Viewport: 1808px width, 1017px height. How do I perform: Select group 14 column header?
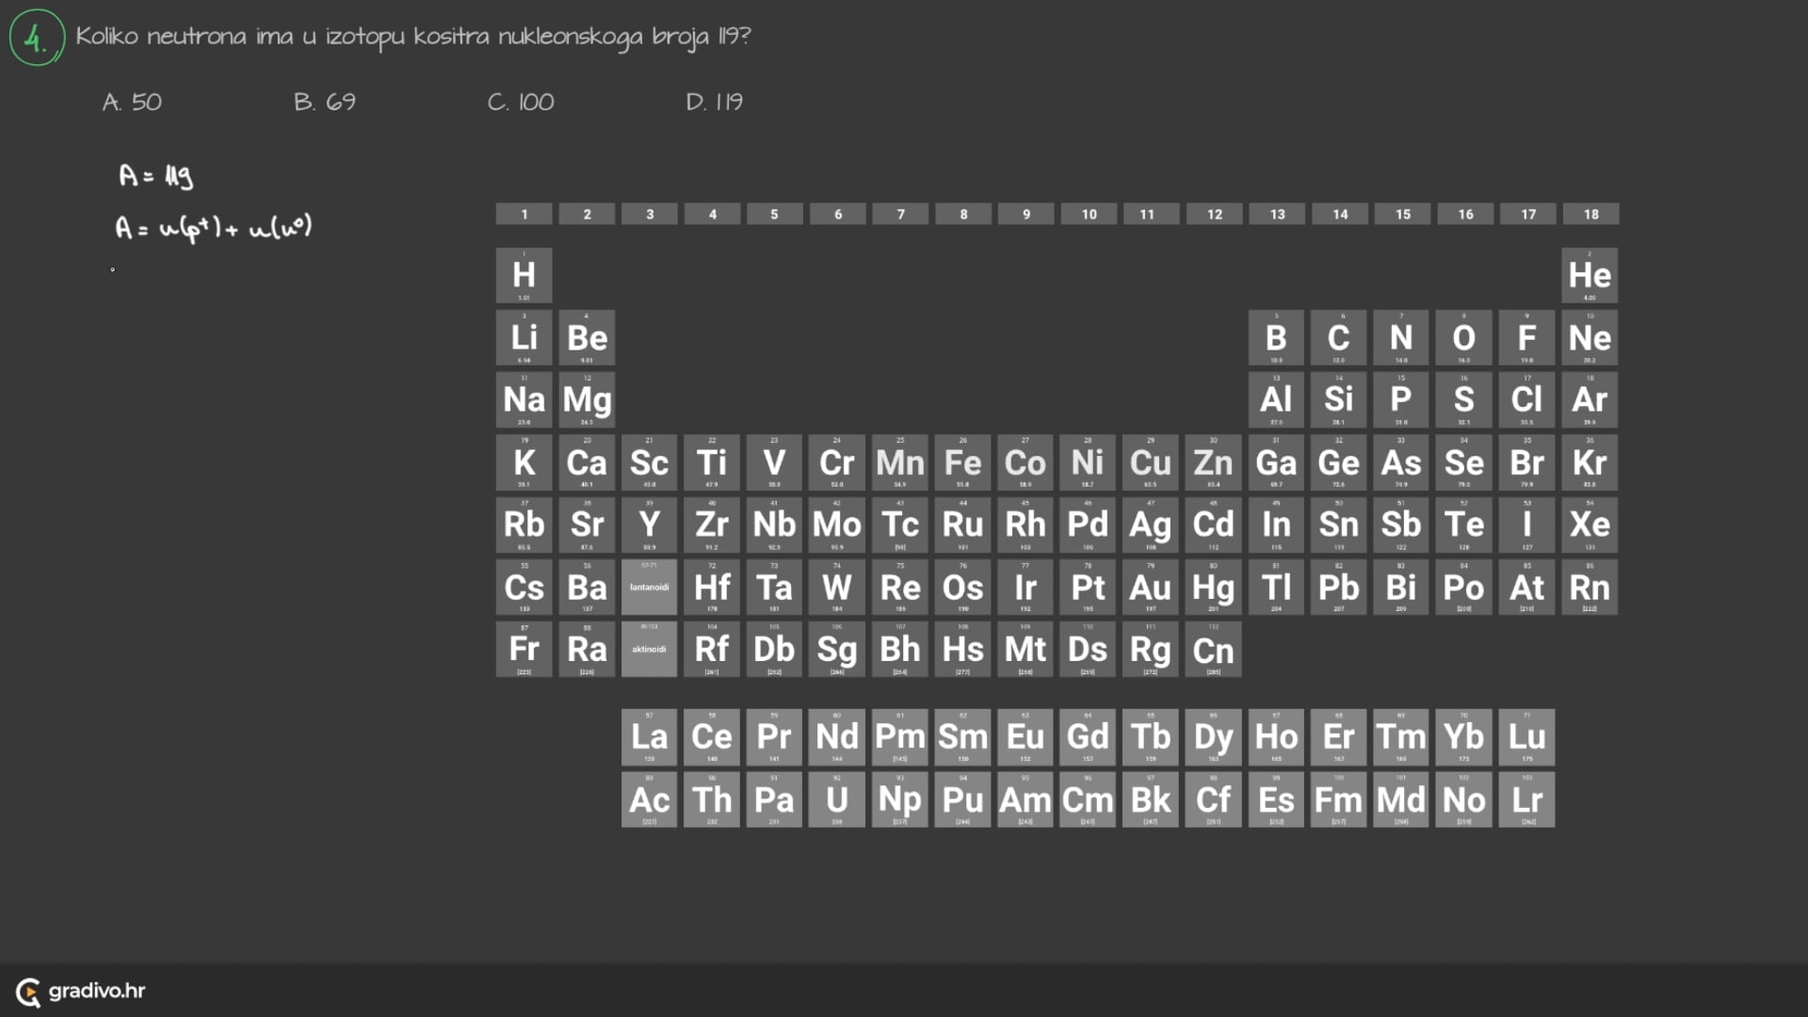click(x=1339, y=215)
